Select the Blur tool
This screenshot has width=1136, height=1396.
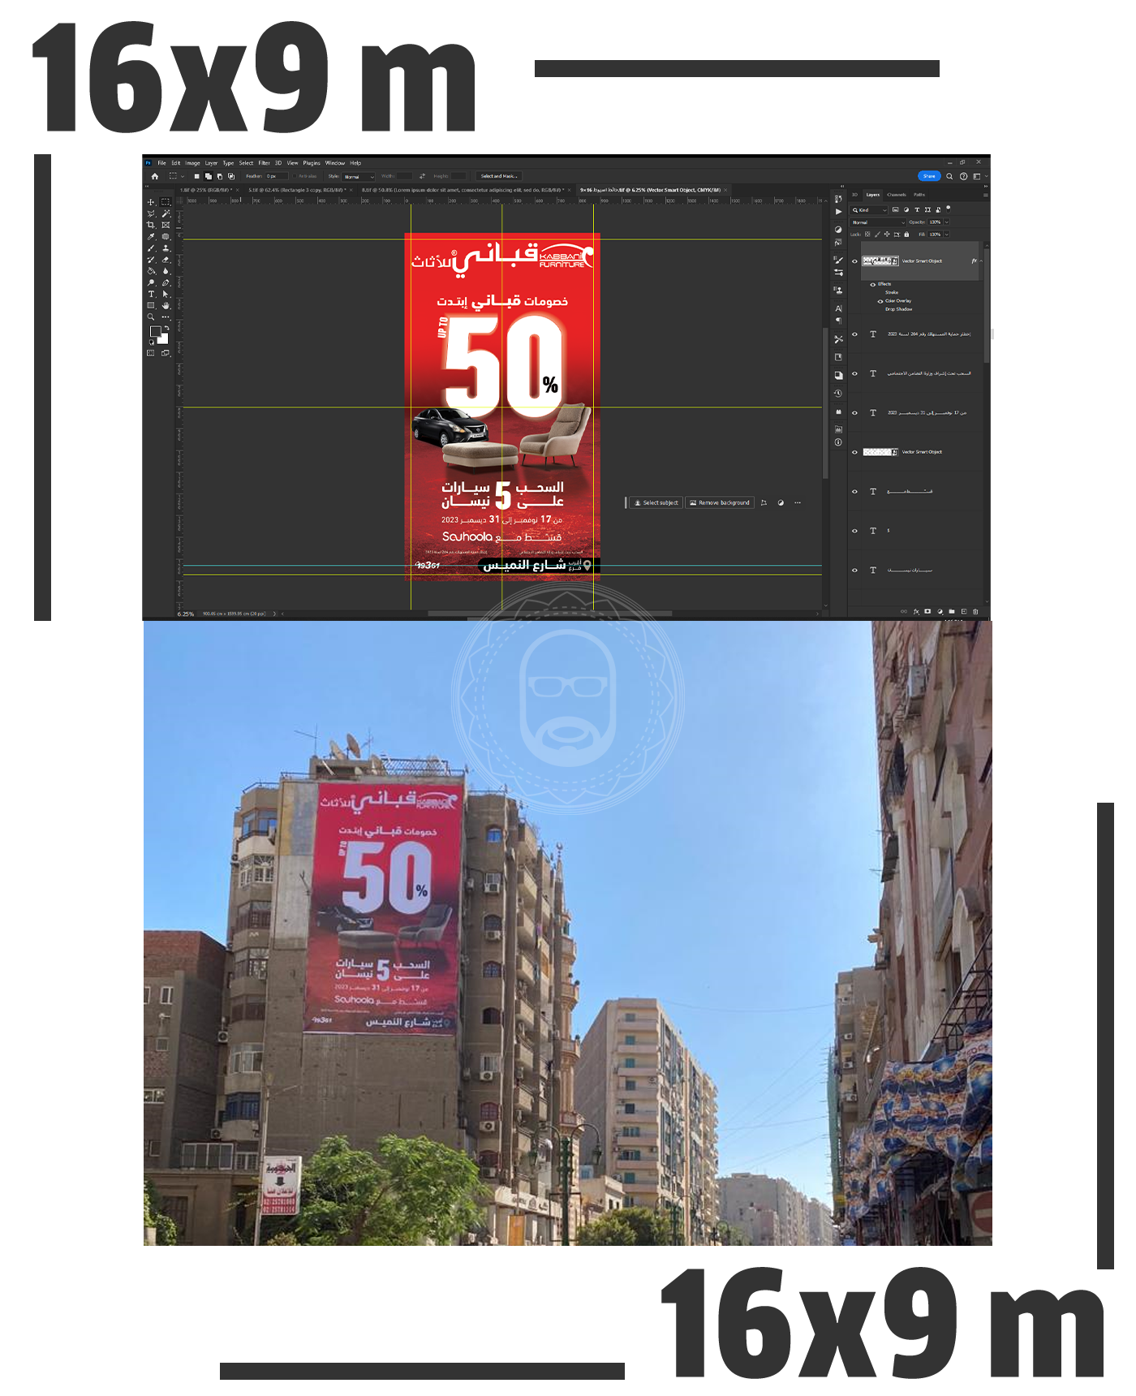click(166, 271)
